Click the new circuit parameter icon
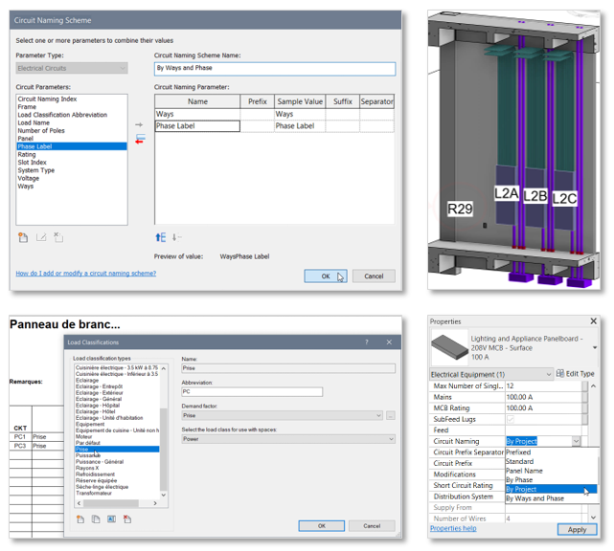Viewport: 614px width, 551px height. coord(23,237)
